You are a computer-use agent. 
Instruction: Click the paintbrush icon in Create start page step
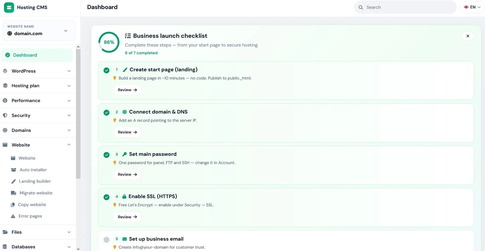pyautogui.click(x=125, y=70)
